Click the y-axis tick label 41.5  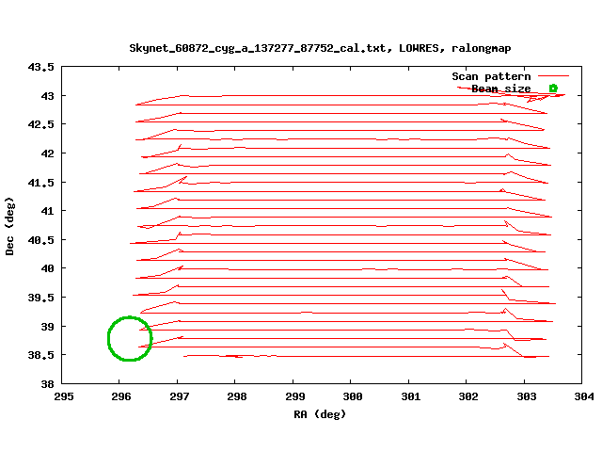[41, 183]
